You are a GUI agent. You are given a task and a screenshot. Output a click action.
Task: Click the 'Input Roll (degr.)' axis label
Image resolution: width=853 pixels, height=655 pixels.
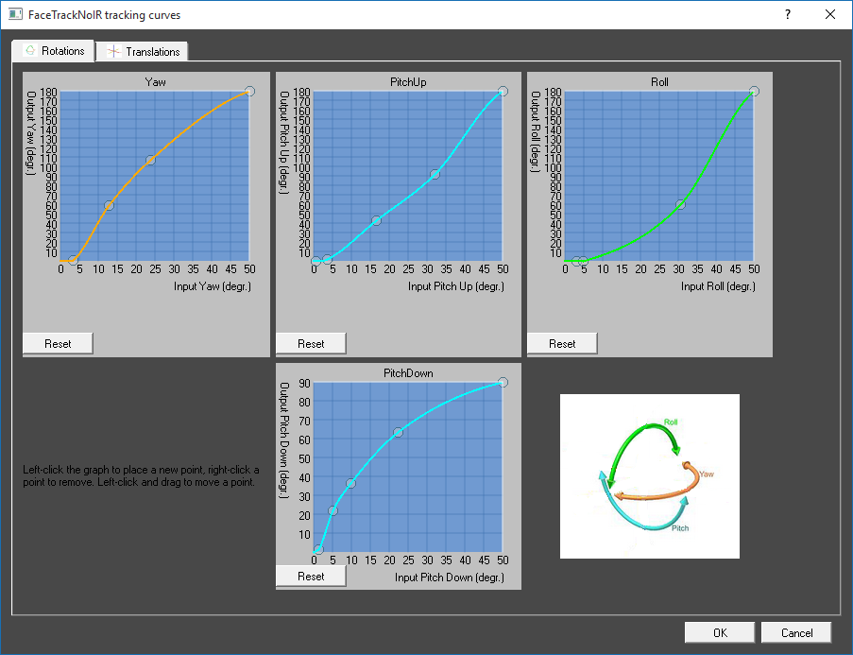pos(718,286)
